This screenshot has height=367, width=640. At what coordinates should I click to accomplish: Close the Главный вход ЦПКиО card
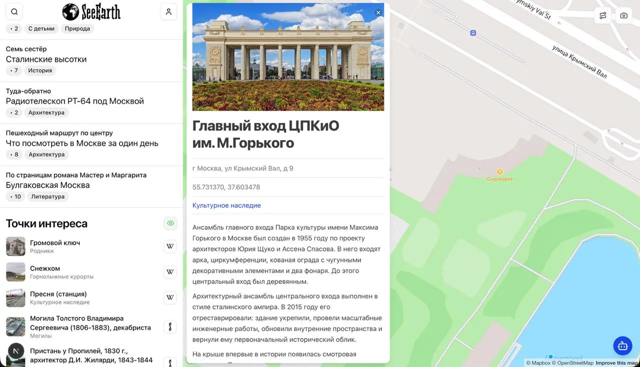pyautogui.click(x=378, y=12)
